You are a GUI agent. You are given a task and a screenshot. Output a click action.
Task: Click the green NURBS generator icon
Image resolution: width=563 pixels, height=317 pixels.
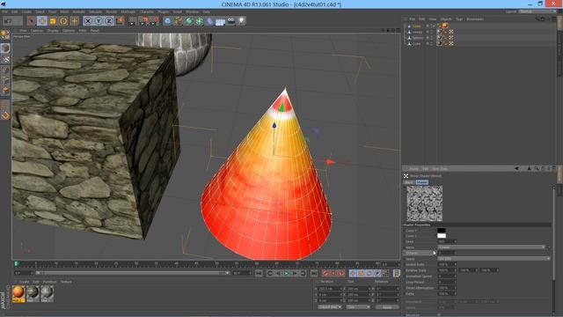pos(189,21)
